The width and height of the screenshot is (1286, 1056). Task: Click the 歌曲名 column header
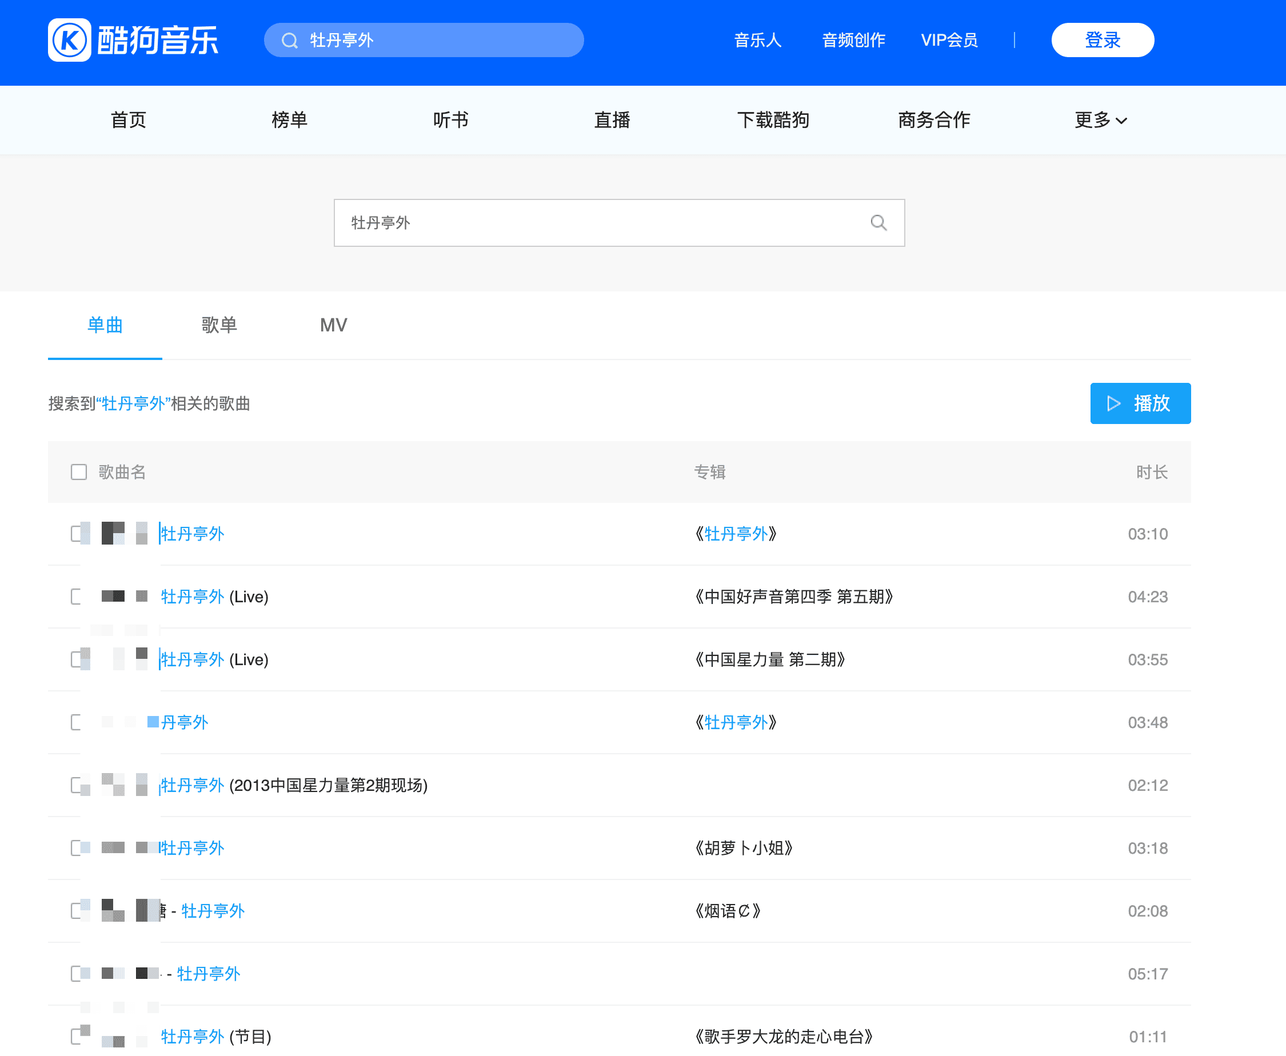coord(122,472)
